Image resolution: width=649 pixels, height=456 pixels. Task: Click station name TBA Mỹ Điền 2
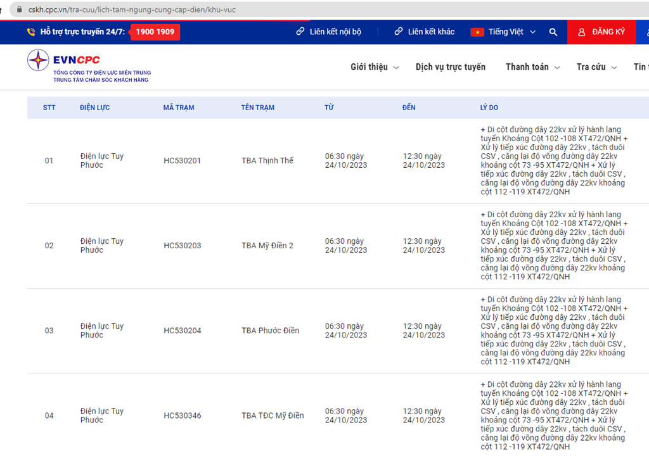267,245
